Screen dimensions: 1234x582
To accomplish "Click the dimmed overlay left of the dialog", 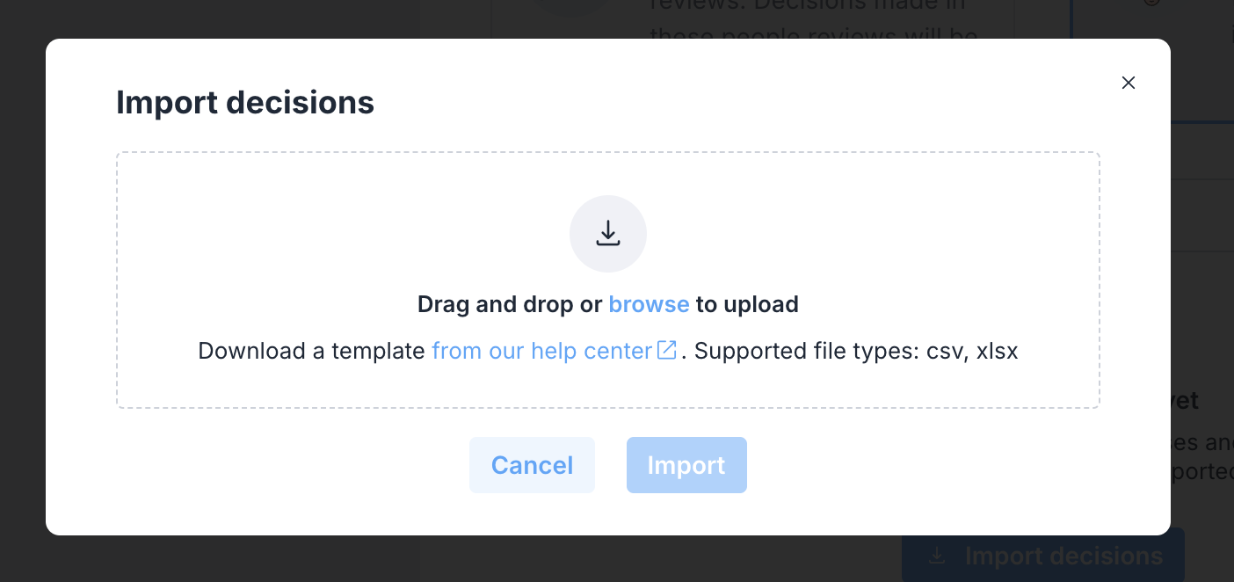I will [x=23, y=290].
